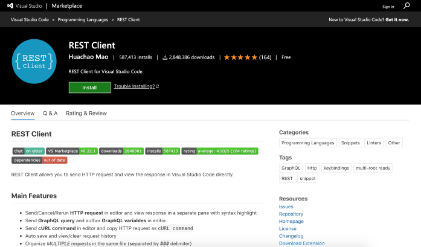The width and height of the screenshot is (421, 247).
Task: Open the Repository link
Action: [291, 214]
